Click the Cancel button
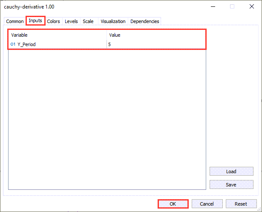The image size is (262, 212). pos(207,204)
